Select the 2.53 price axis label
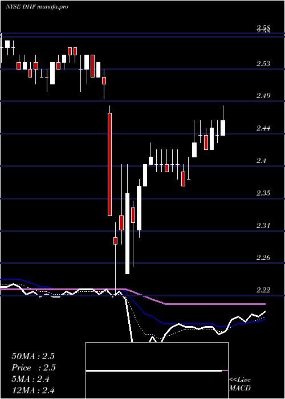The width and height of the screenshot is (285, 399). [263, 64]
